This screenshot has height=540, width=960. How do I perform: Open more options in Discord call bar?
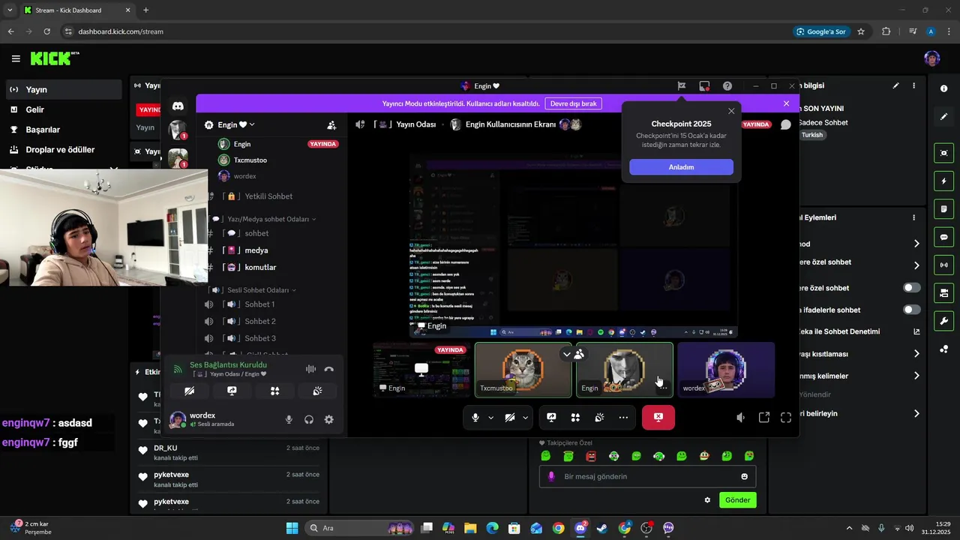pos(623,418)
